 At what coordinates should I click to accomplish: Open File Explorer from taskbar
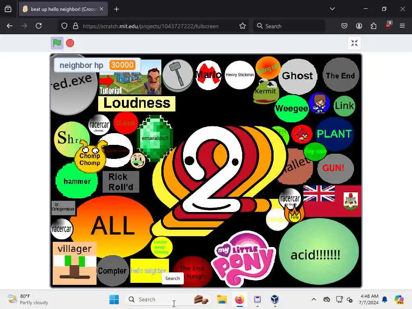(222, 299)
